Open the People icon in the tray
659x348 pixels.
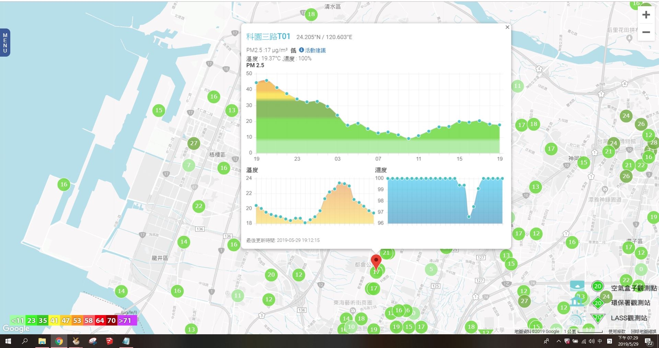coord(546,341)
